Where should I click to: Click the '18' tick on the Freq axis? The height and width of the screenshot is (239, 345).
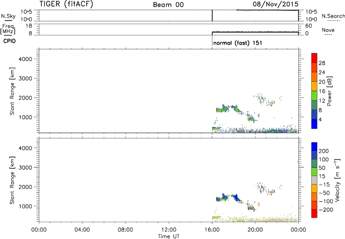[x=29, y=26]
